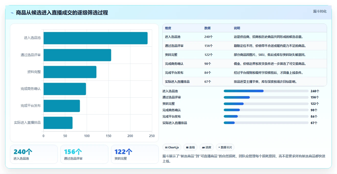
Task: Click the 完成商务确认 chart bar
Action: point(65,89)
